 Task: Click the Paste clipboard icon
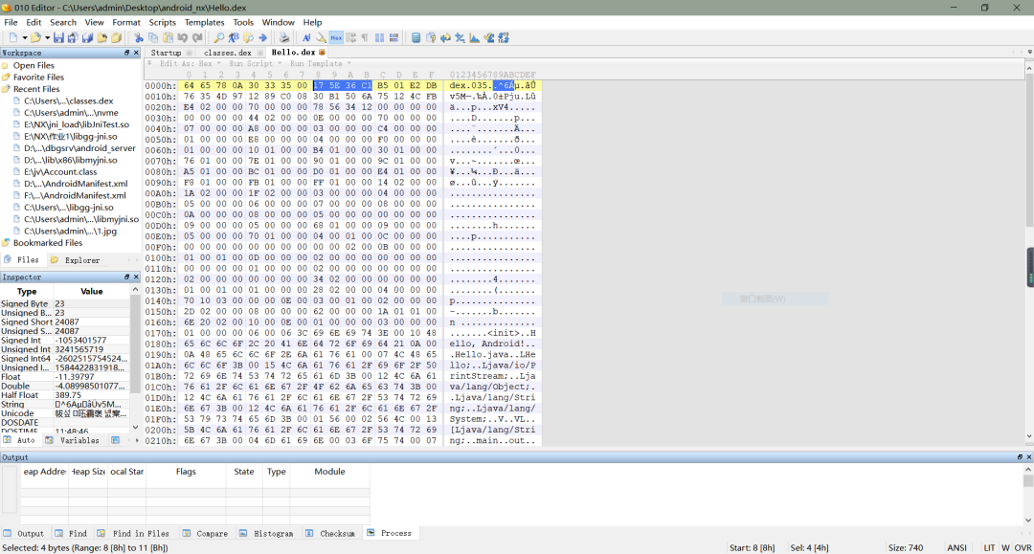169,37
